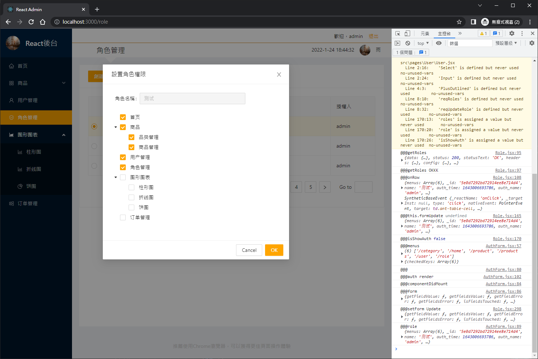Close the 設置角色權限 dialog

tap(279, 75)
